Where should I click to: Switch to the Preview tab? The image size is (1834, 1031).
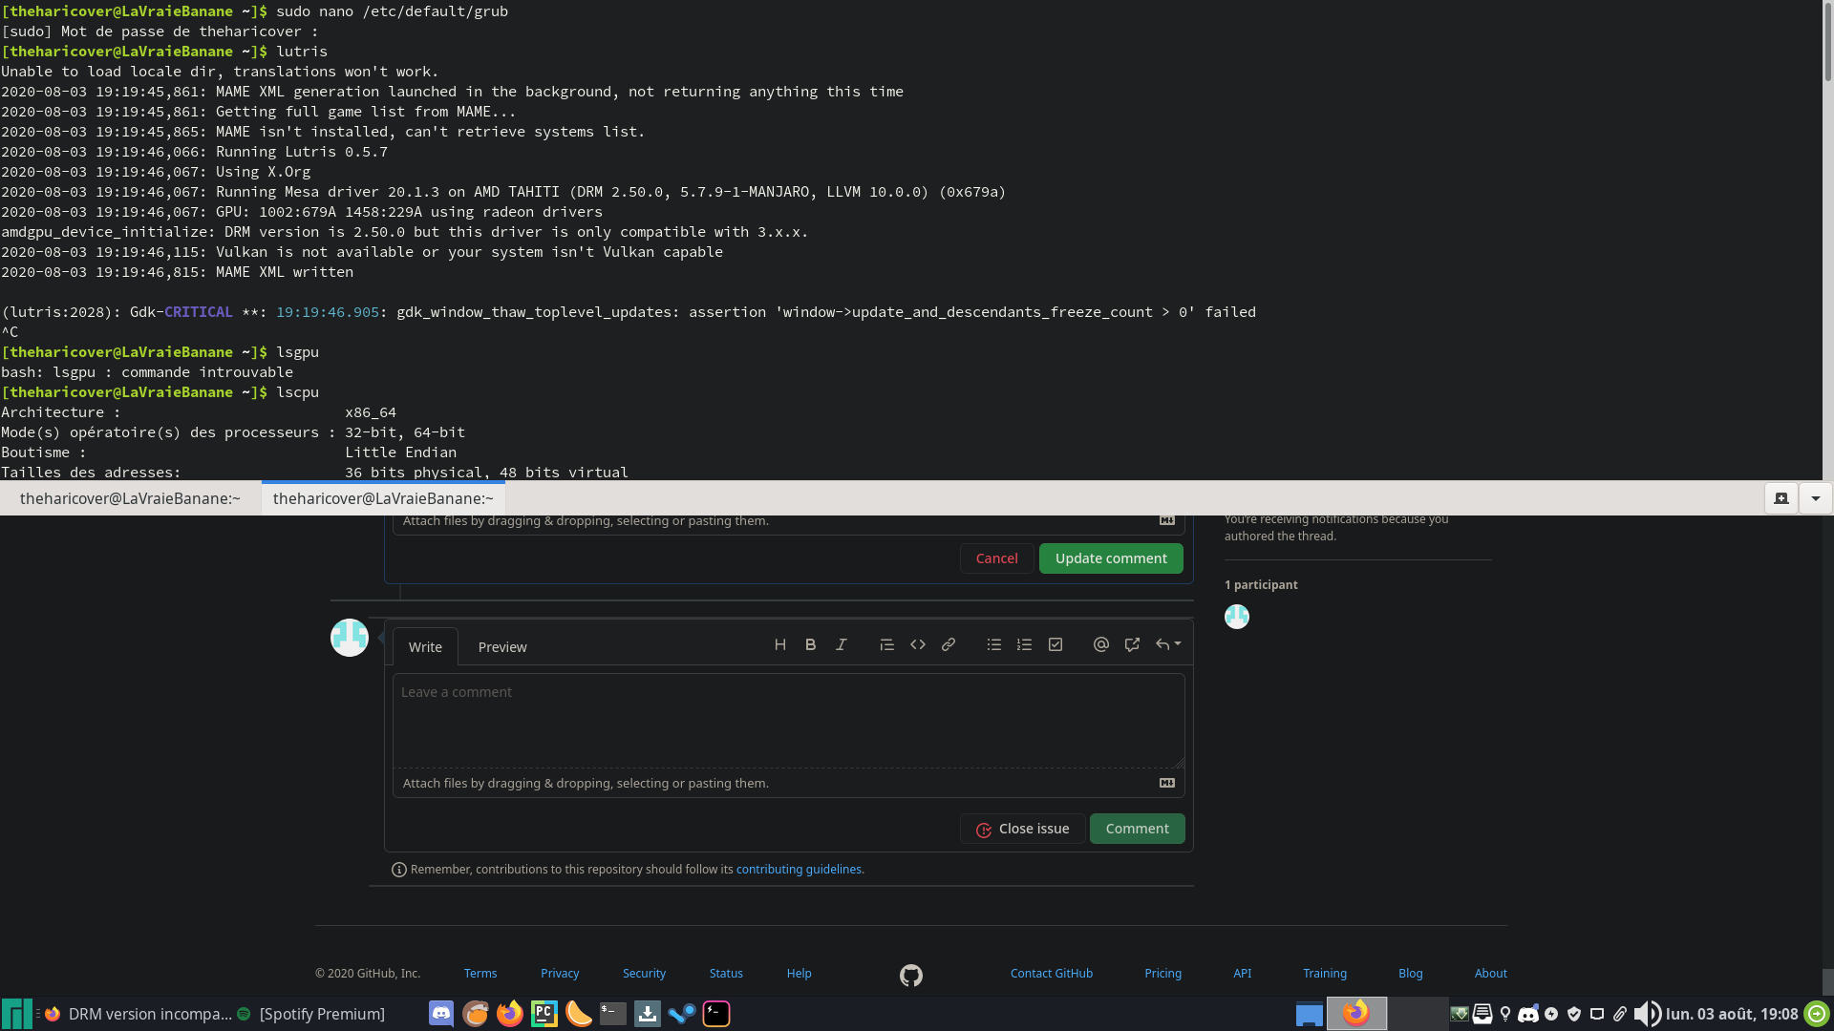(x=502, y=647)
